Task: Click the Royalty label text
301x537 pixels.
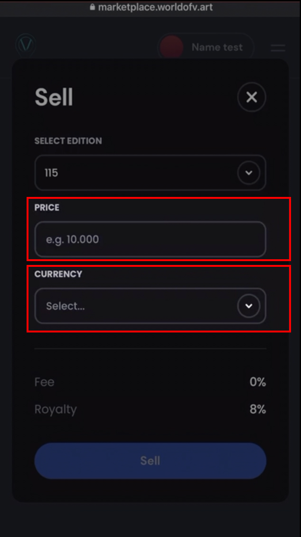Action: point(56,410)
